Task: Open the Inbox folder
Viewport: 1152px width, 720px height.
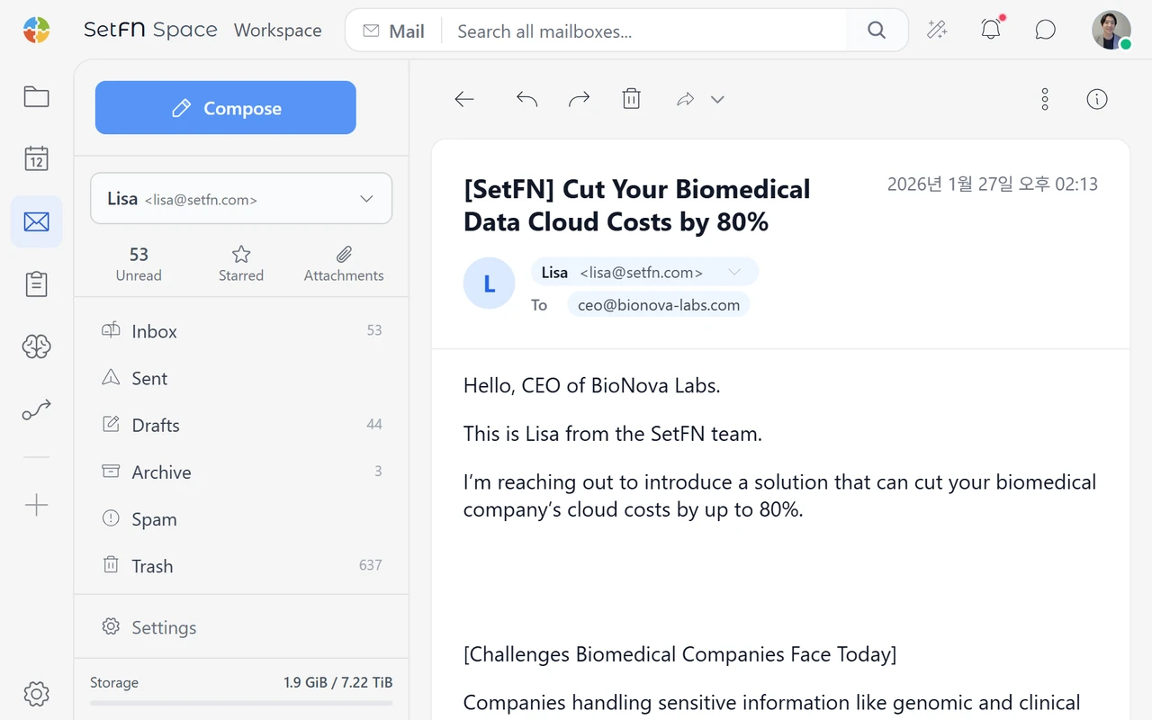Action: 241,331
